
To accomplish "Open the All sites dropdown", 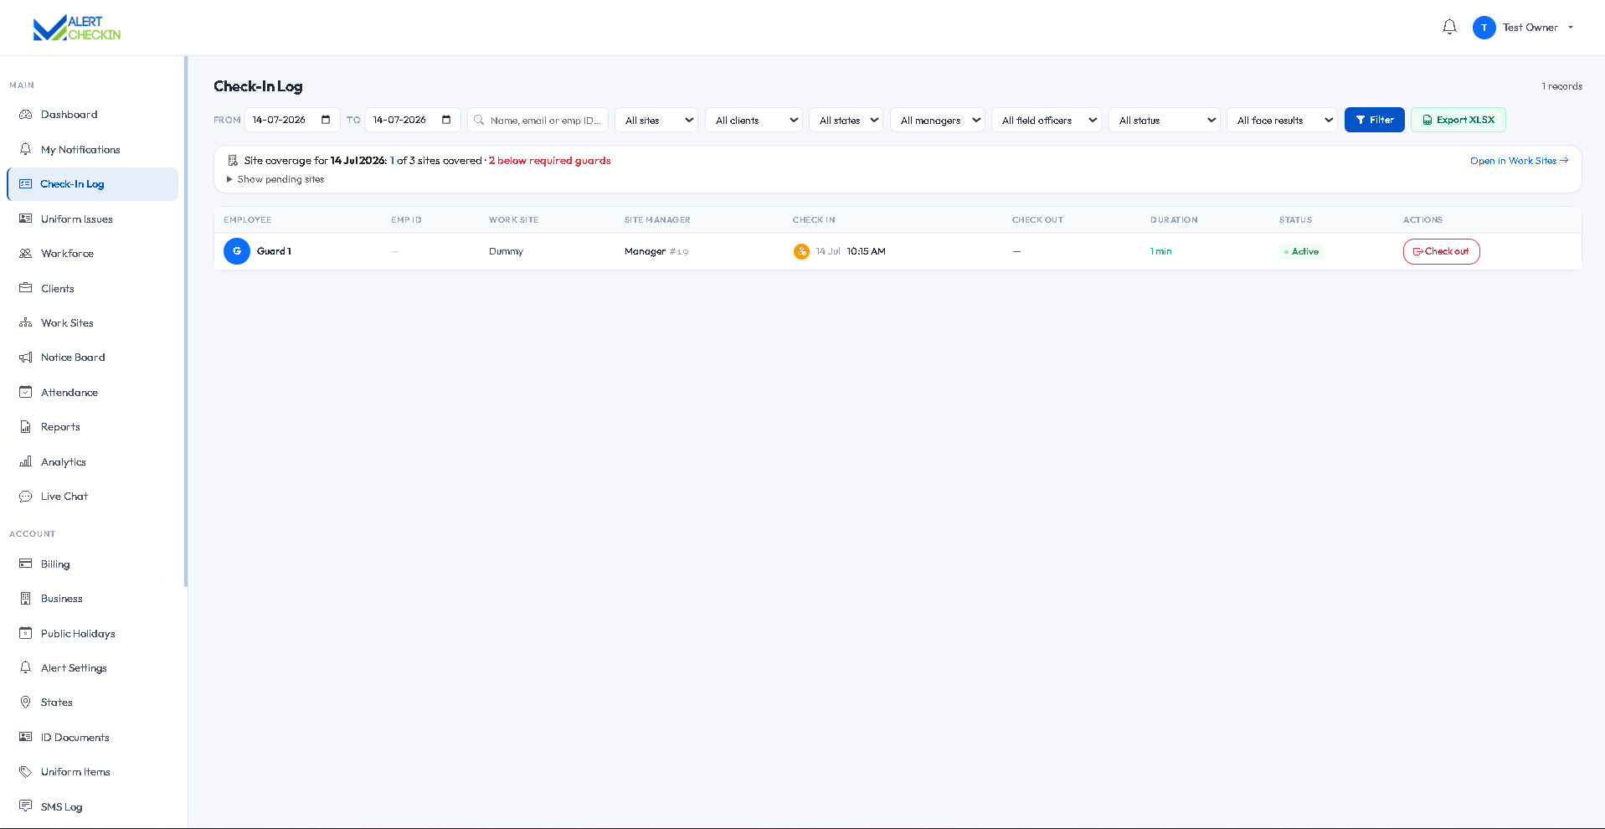I will (656, 120).
